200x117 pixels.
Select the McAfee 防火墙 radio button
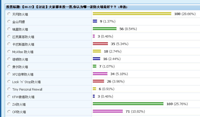click(x=9, y=52)
